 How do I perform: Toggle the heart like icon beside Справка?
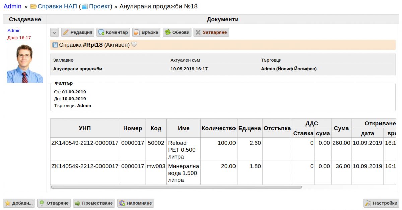tap(134, 45)
